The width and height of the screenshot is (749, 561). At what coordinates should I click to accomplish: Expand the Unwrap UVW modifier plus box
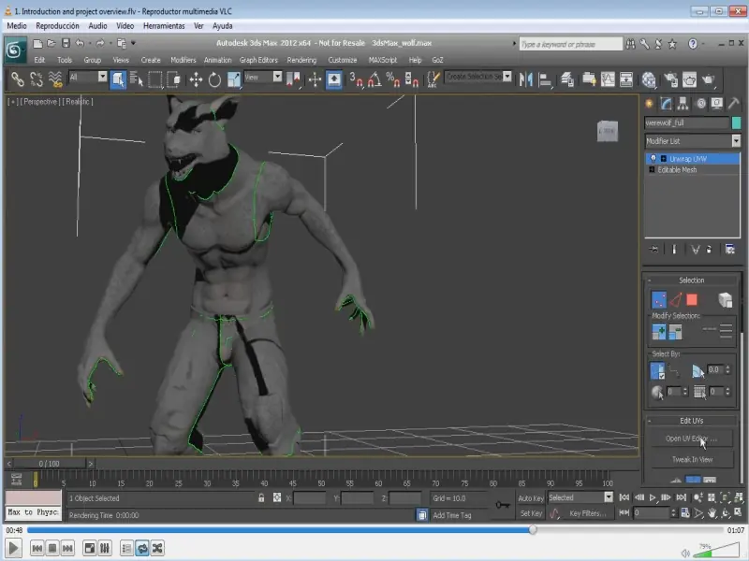pos(663,158)
